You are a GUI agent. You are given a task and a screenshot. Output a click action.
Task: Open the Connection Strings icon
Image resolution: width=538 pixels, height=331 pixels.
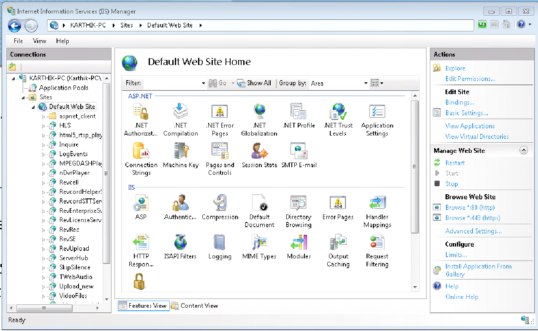[x=141, y=151]
